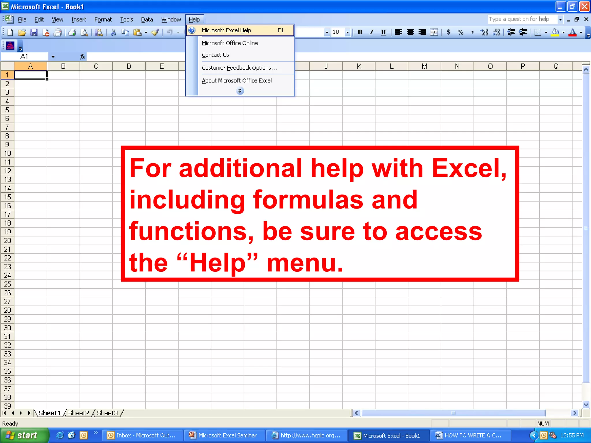Open the help question dropdown arrow
The width and height of the screenshot is (591, 443).
(560, 19)
